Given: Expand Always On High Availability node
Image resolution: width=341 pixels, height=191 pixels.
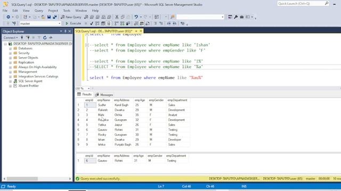Looking at the screenshot, I should tap(10, 67).
